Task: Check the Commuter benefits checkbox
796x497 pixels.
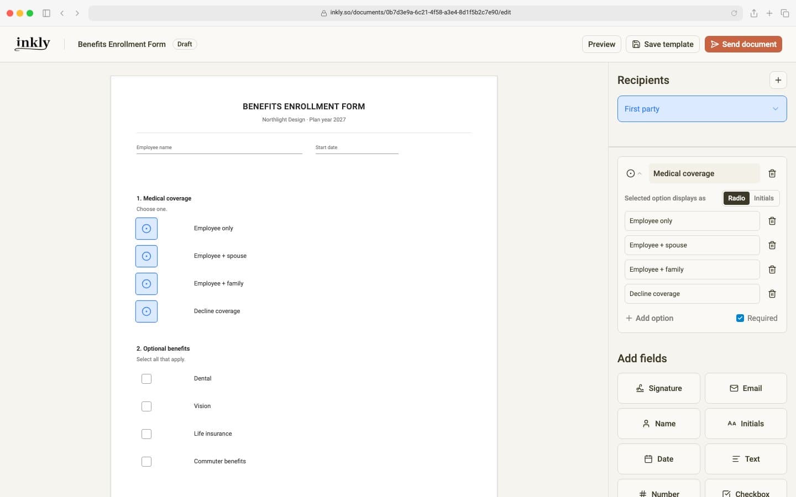Action: [x=146, y=462]
